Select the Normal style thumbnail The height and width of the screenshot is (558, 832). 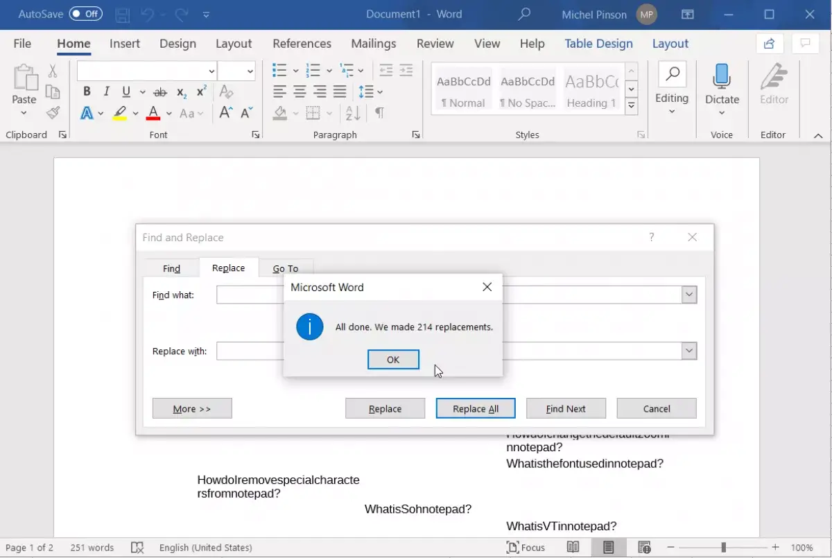click(x=463, y=90)
